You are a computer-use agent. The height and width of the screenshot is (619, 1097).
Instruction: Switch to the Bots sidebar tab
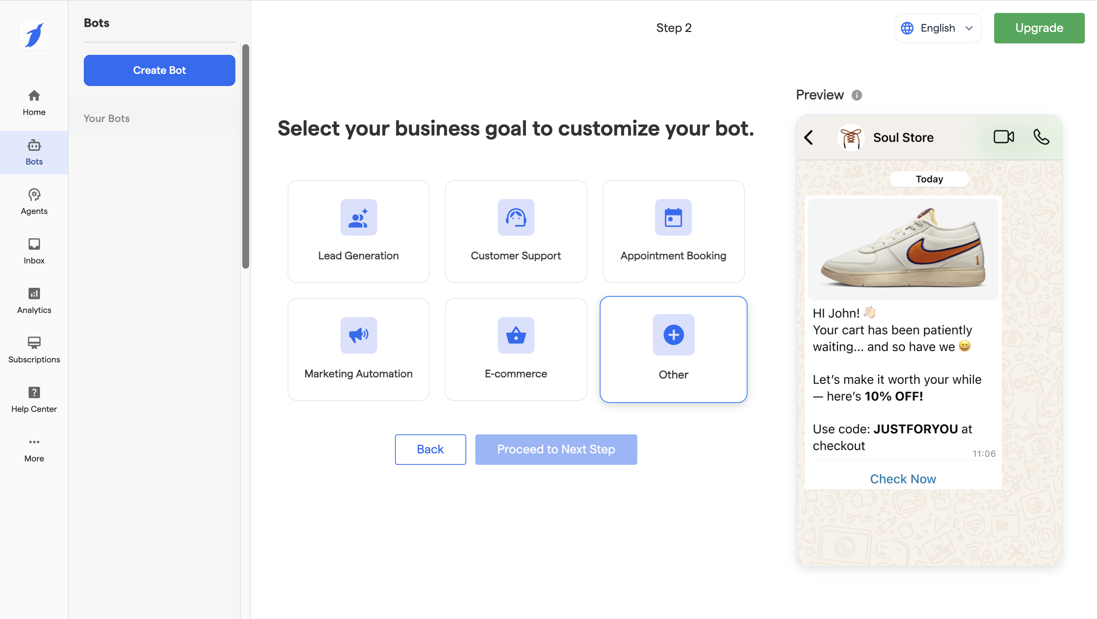(x=34, y=152)
